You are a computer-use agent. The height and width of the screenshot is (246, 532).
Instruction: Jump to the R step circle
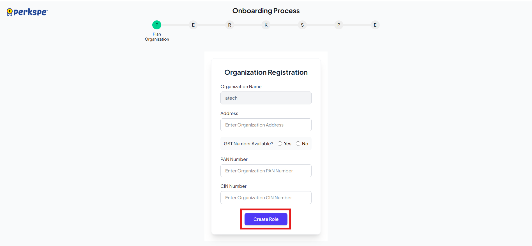230,25
